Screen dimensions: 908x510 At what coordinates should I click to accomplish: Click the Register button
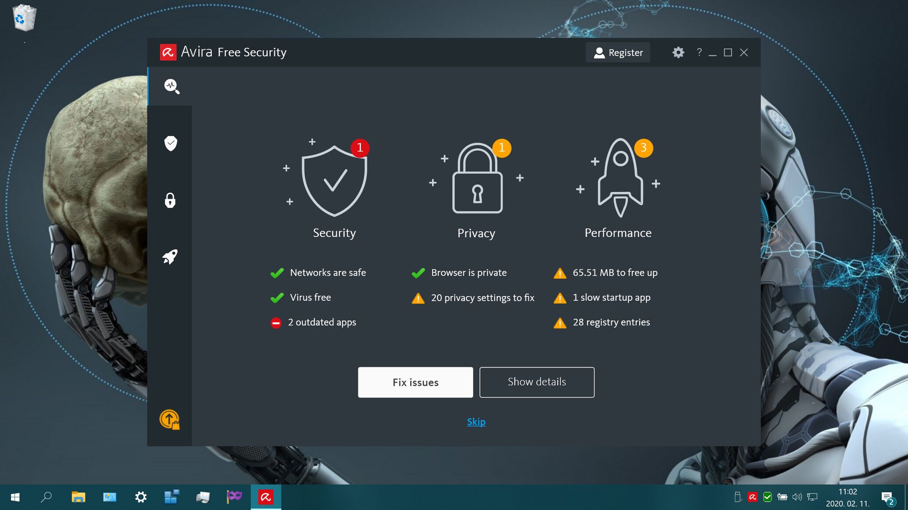click(618, 53)
